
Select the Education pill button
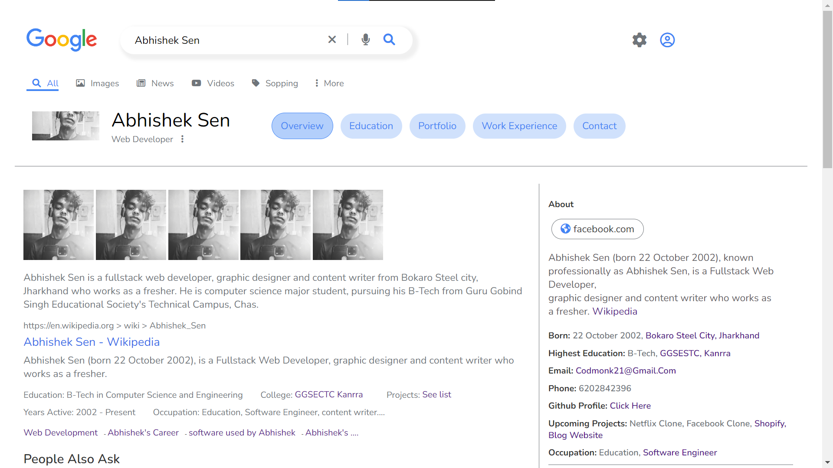pos(371,126)
